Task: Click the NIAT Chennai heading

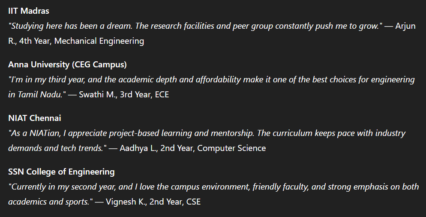Action: [x=35, y=118]
